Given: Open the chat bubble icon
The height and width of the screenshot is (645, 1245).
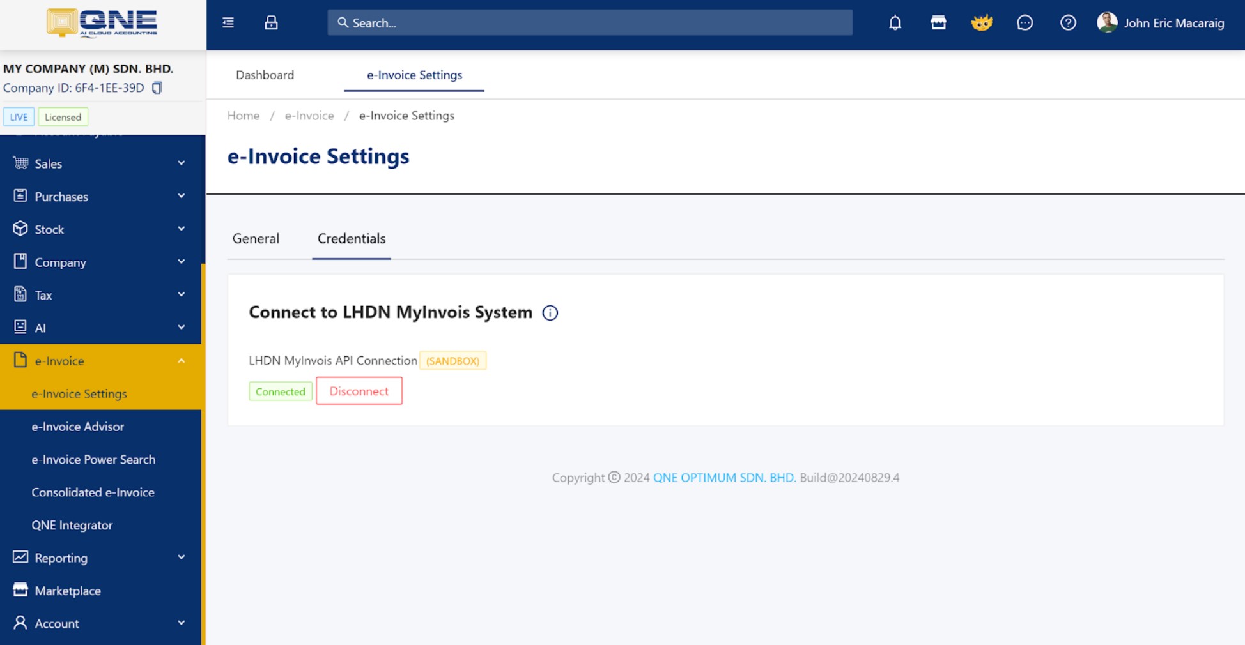Looking at the screenshot, I should pos(1025,23).
